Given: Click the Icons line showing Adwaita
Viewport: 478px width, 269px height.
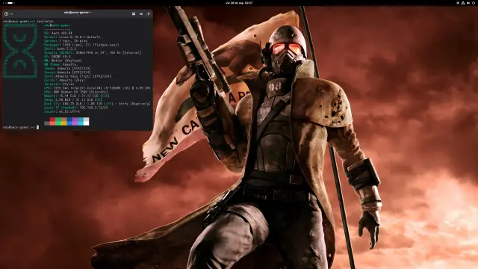Looking at the screenshot, I should click(x=67, y=72).
